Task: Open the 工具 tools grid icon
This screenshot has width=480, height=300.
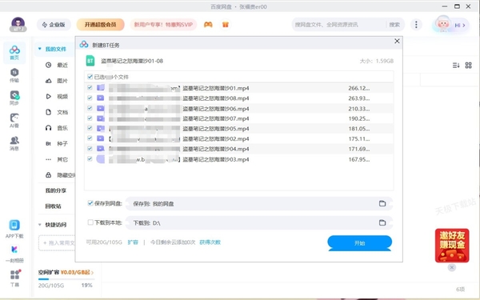Action: pyautogui.click(x=14, y=278)
